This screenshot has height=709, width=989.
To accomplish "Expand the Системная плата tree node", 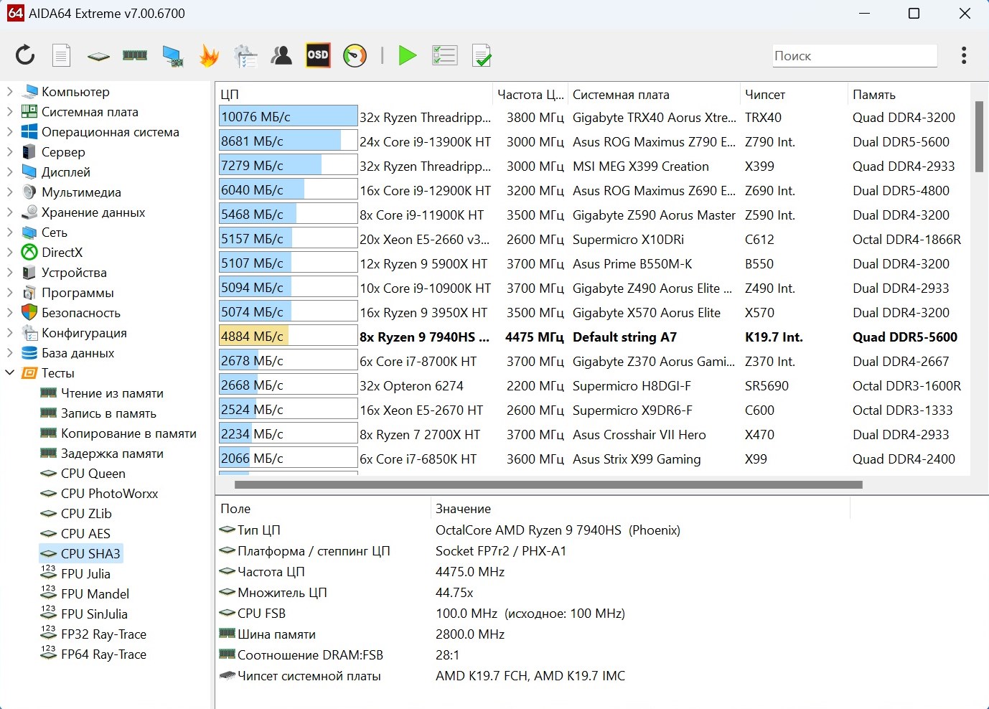I will (10, 112).
